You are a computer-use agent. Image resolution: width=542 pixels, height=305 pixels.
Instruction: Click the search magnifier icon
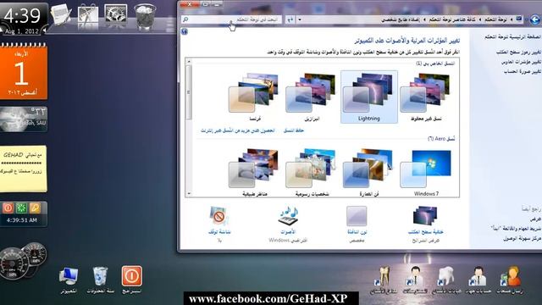[185, 19]
